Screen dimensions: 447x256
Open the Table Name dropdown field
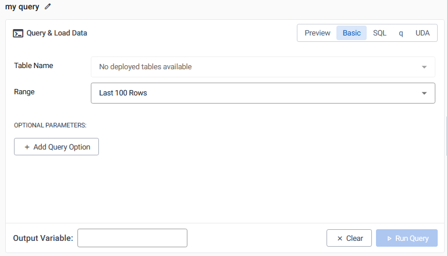tap(256, 67)
